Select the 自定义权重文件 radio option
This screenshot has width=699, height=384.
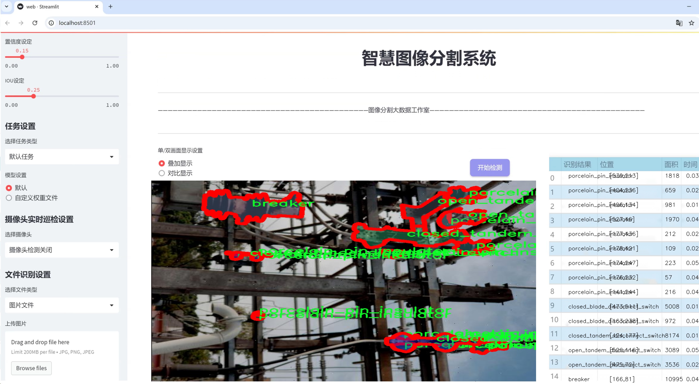(9, 198)
